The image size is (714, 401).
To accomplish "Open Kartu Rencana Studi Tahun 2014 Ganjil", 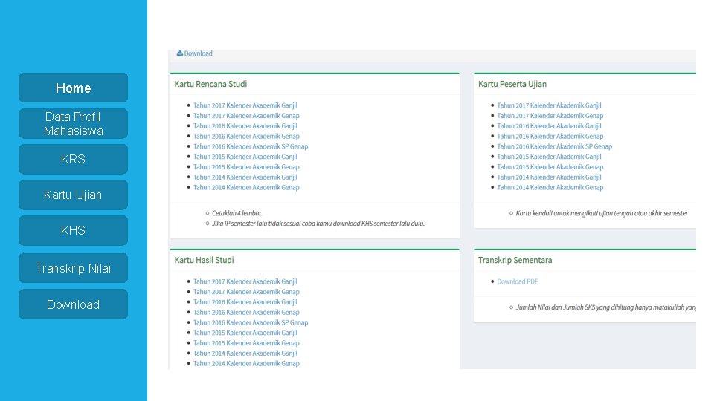I will click(245, 177).
